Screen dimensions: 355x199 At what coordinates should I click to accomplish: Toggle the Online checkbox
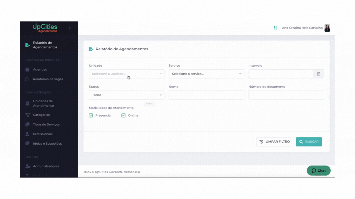123,115
